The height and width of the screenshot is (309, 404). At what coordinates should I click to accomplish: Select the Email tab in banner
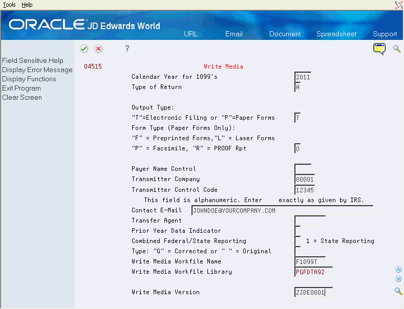click(x=233, y=34)
